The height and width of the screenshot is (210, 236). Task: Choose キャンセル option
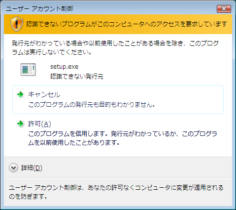[118, 99]
